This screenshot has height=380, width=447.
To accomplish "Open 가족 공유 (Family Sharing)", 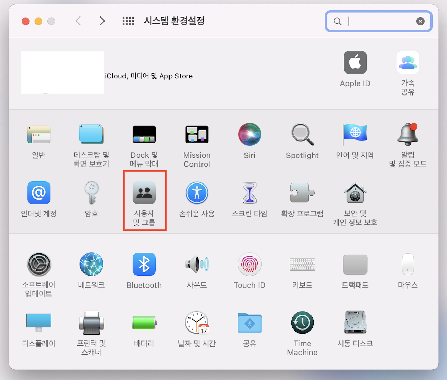I will [x=408, y=63].
